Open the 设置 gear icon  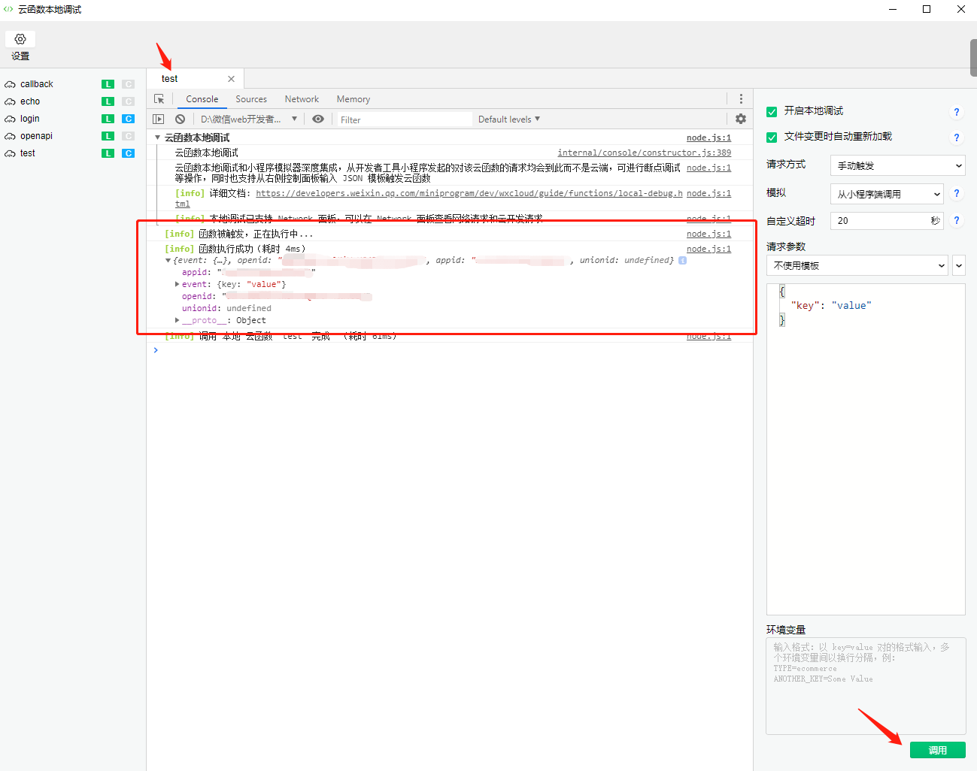click(20, 39)
